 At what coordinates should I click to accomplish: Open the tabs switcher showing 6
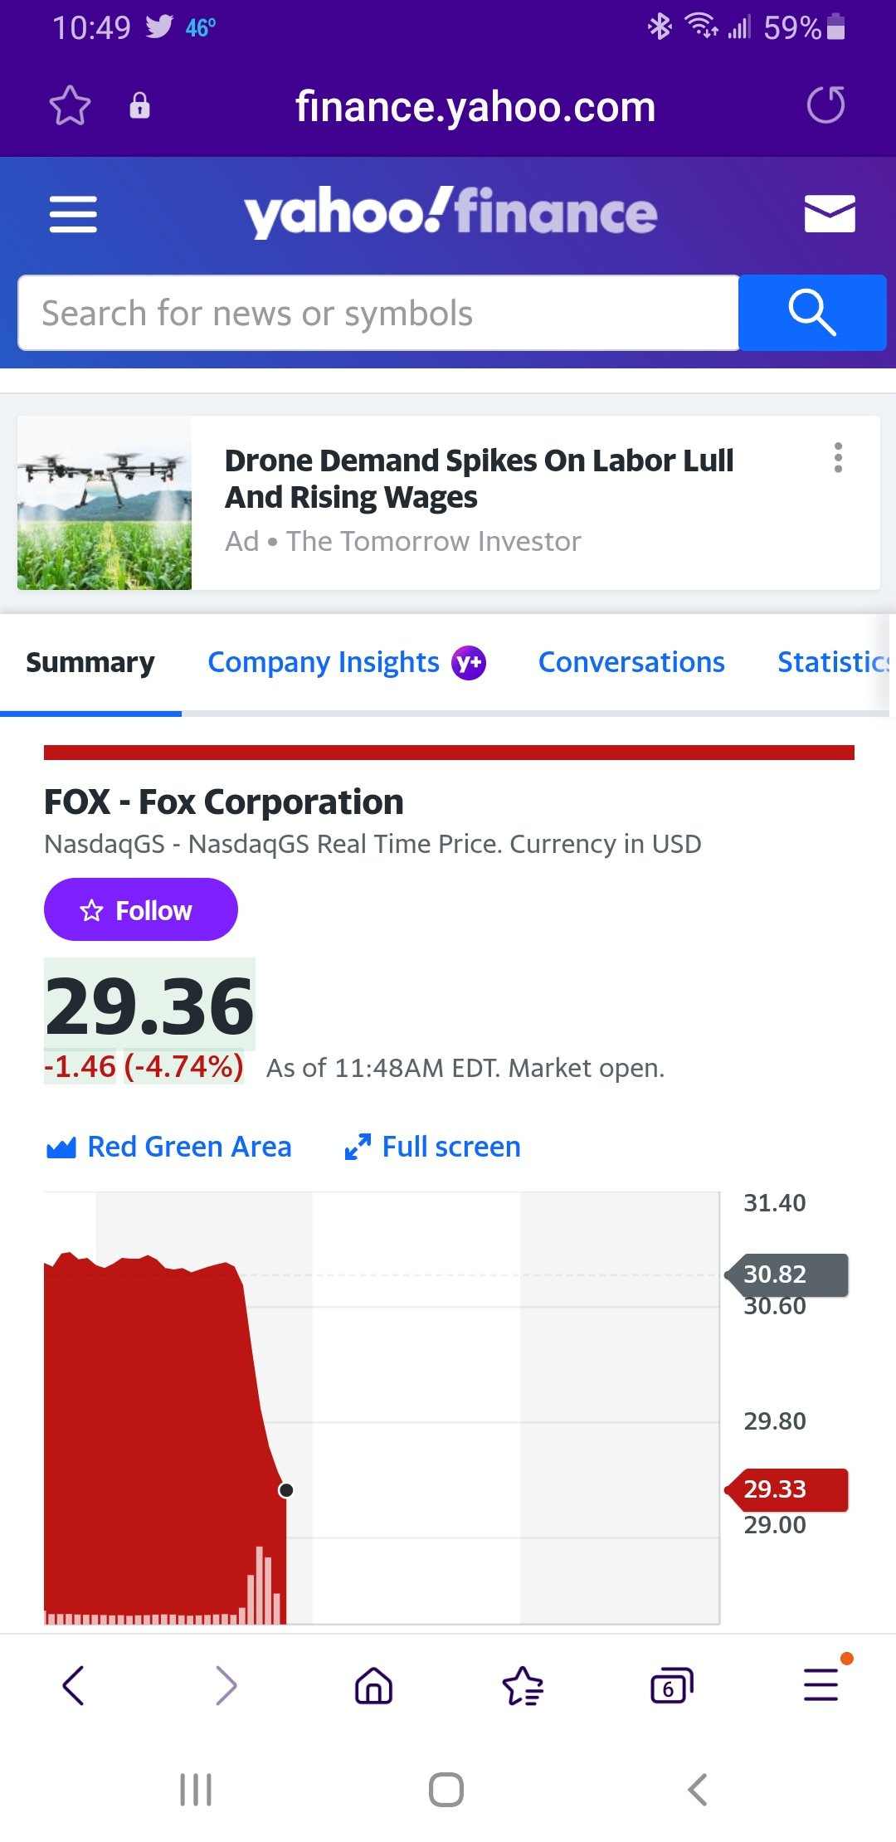[x=671, y=1685]
